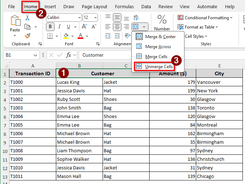Open Font settings dialog launcher

coord(98,44)
